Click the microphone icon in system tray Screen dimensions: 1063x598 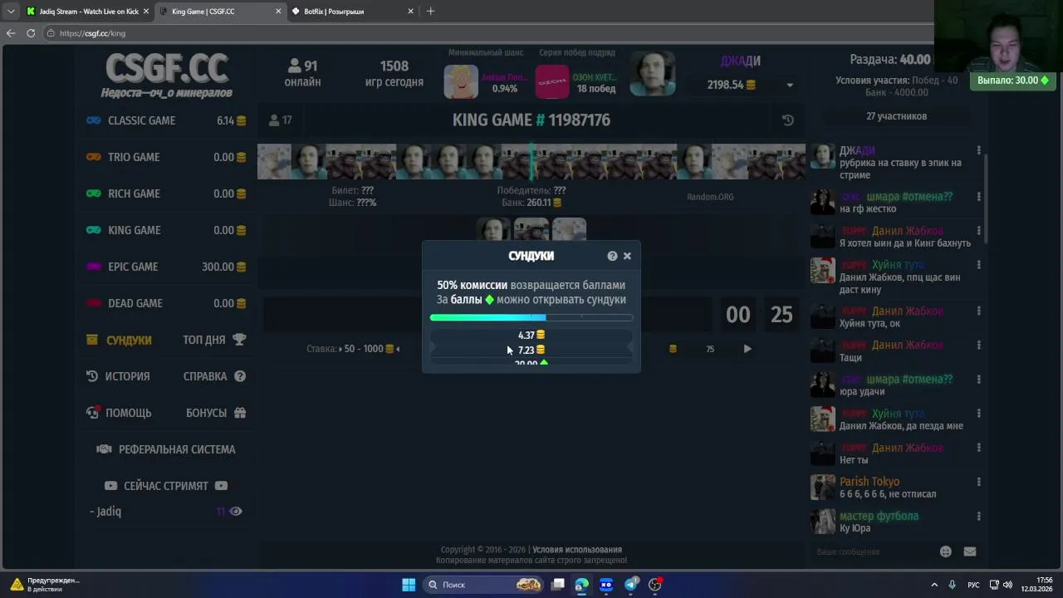(x=953, y=585)
